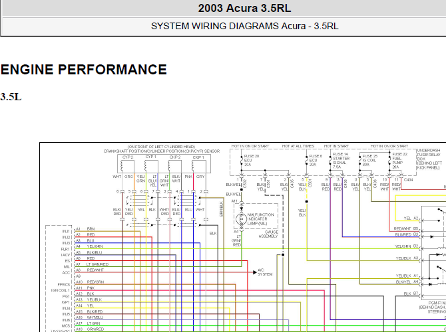Viewport: 446px width, 332px height.
Task: Select the 'UNDERDASH FUSE/RELAY BOX' description
Action: [x=429, y=159]
